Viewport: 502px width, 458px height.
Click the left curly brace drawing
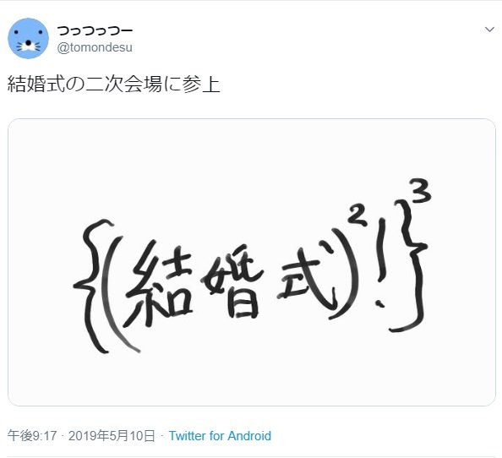[x=94, y=286]
